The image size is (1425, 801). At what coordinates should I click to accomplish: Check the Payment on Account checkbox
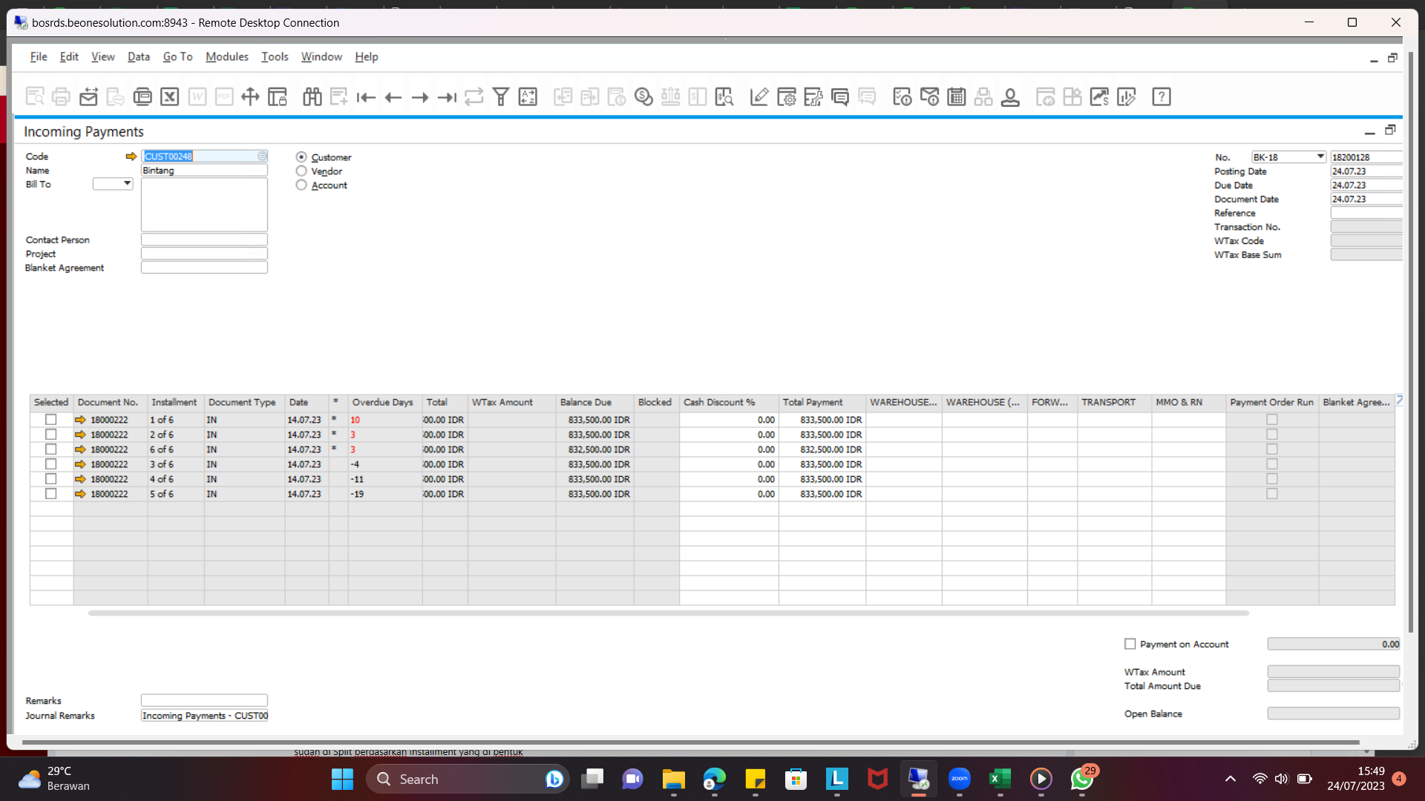1130,644
